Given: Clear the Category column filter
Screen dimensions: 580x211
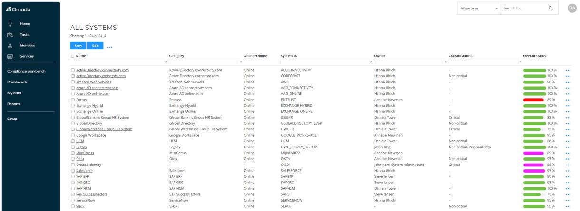Looking at the screenshot, I should [241, 62].
